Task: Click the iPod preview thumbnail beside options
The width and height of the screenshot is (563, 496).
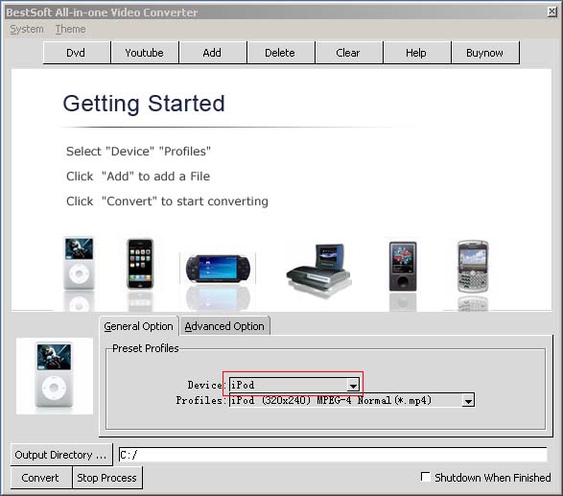Action: (x=55, y=376)
